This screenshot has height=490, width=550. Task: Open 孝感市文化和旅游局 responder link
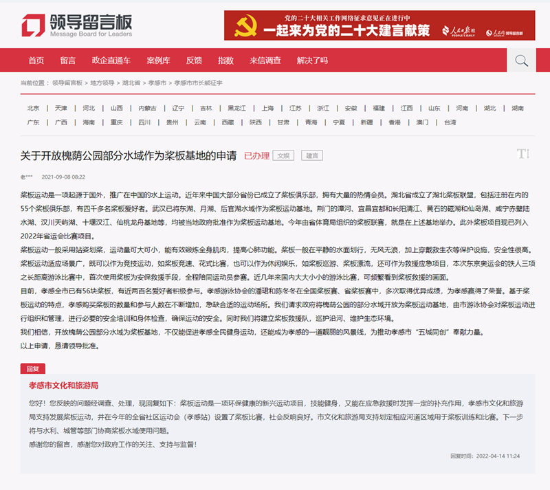coord(63,386)
